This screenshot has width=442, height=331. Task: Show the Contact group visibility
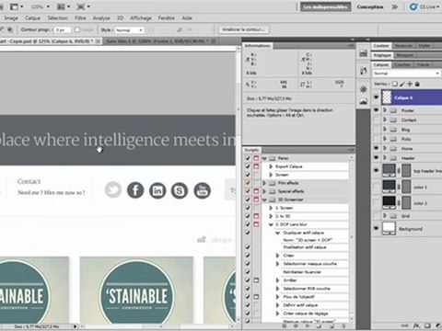click(376, 120)
